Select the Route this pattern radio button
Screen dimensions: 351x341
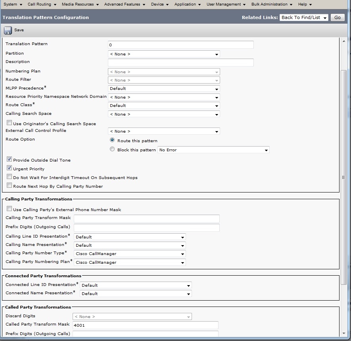coord(112,140)
